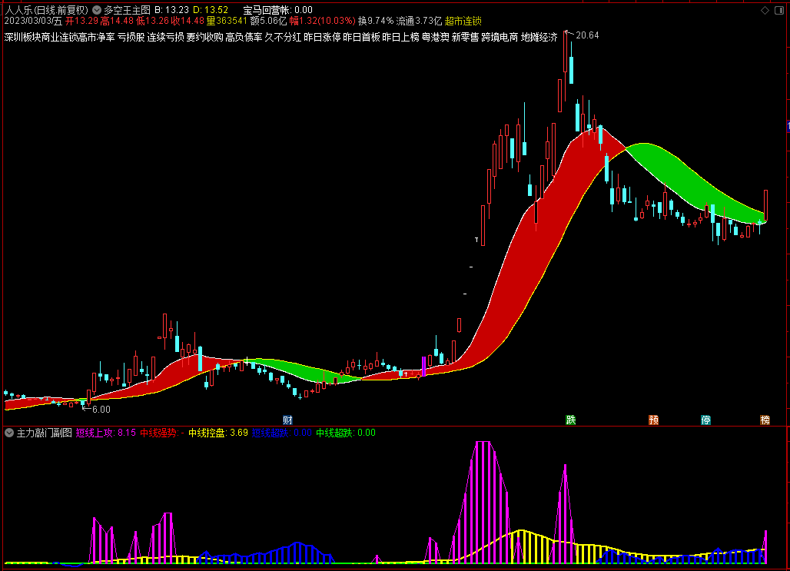Click the 昨日首板 tag
The width and height of the screenshot is (790, 571).
tap(361, 38)
